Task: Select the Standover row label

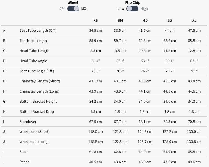Action: (28, 122)
